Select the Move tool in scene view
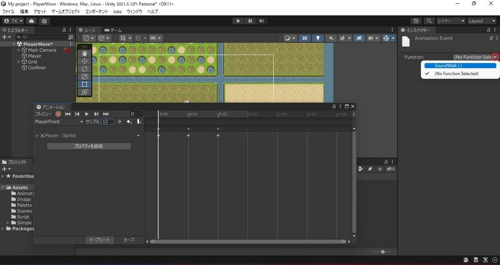This screenshot has width=500, height=265. (x=85, y=61)
